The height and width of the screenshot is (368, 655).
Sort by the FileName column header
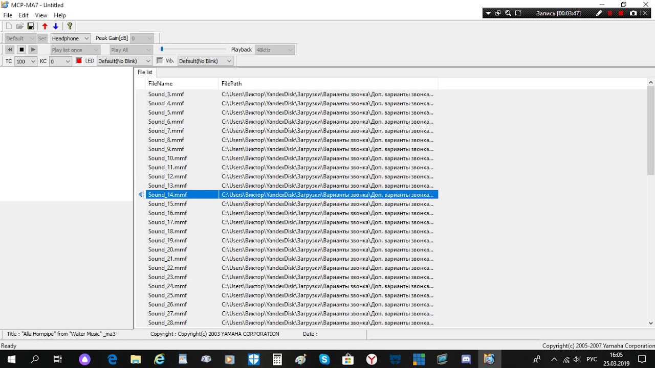(182, 83)
